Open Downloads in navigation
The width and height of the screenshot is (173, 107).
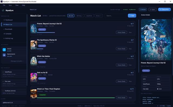[x=14, y=29]
